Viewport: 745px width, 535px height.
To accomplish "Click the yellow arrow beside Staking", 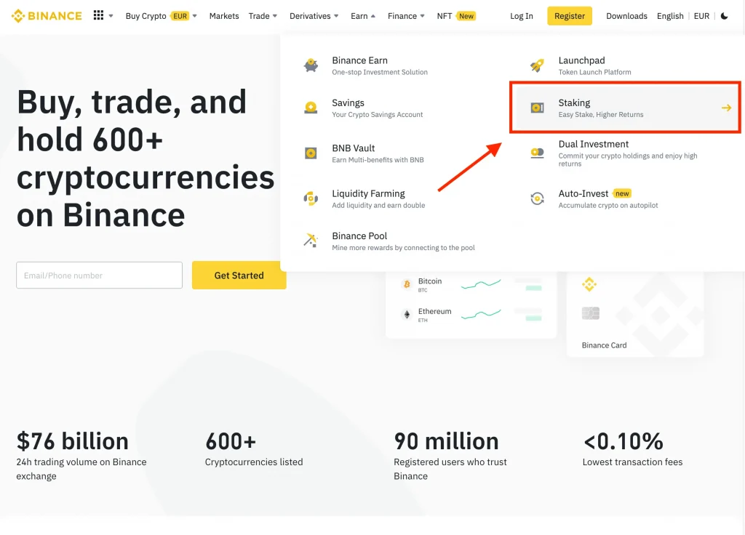I will point(726,108).
